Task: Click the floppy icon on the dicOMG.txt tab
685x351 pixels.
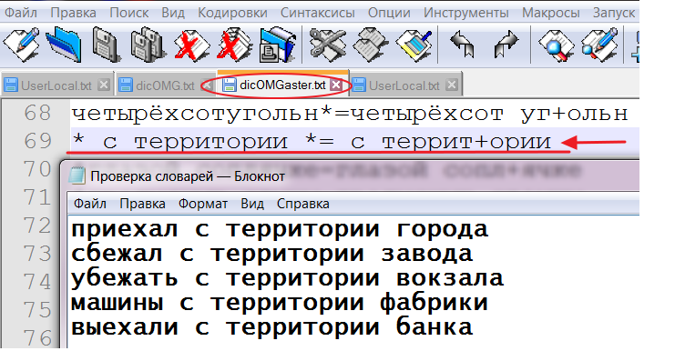Action: click(x=126, y=85)
